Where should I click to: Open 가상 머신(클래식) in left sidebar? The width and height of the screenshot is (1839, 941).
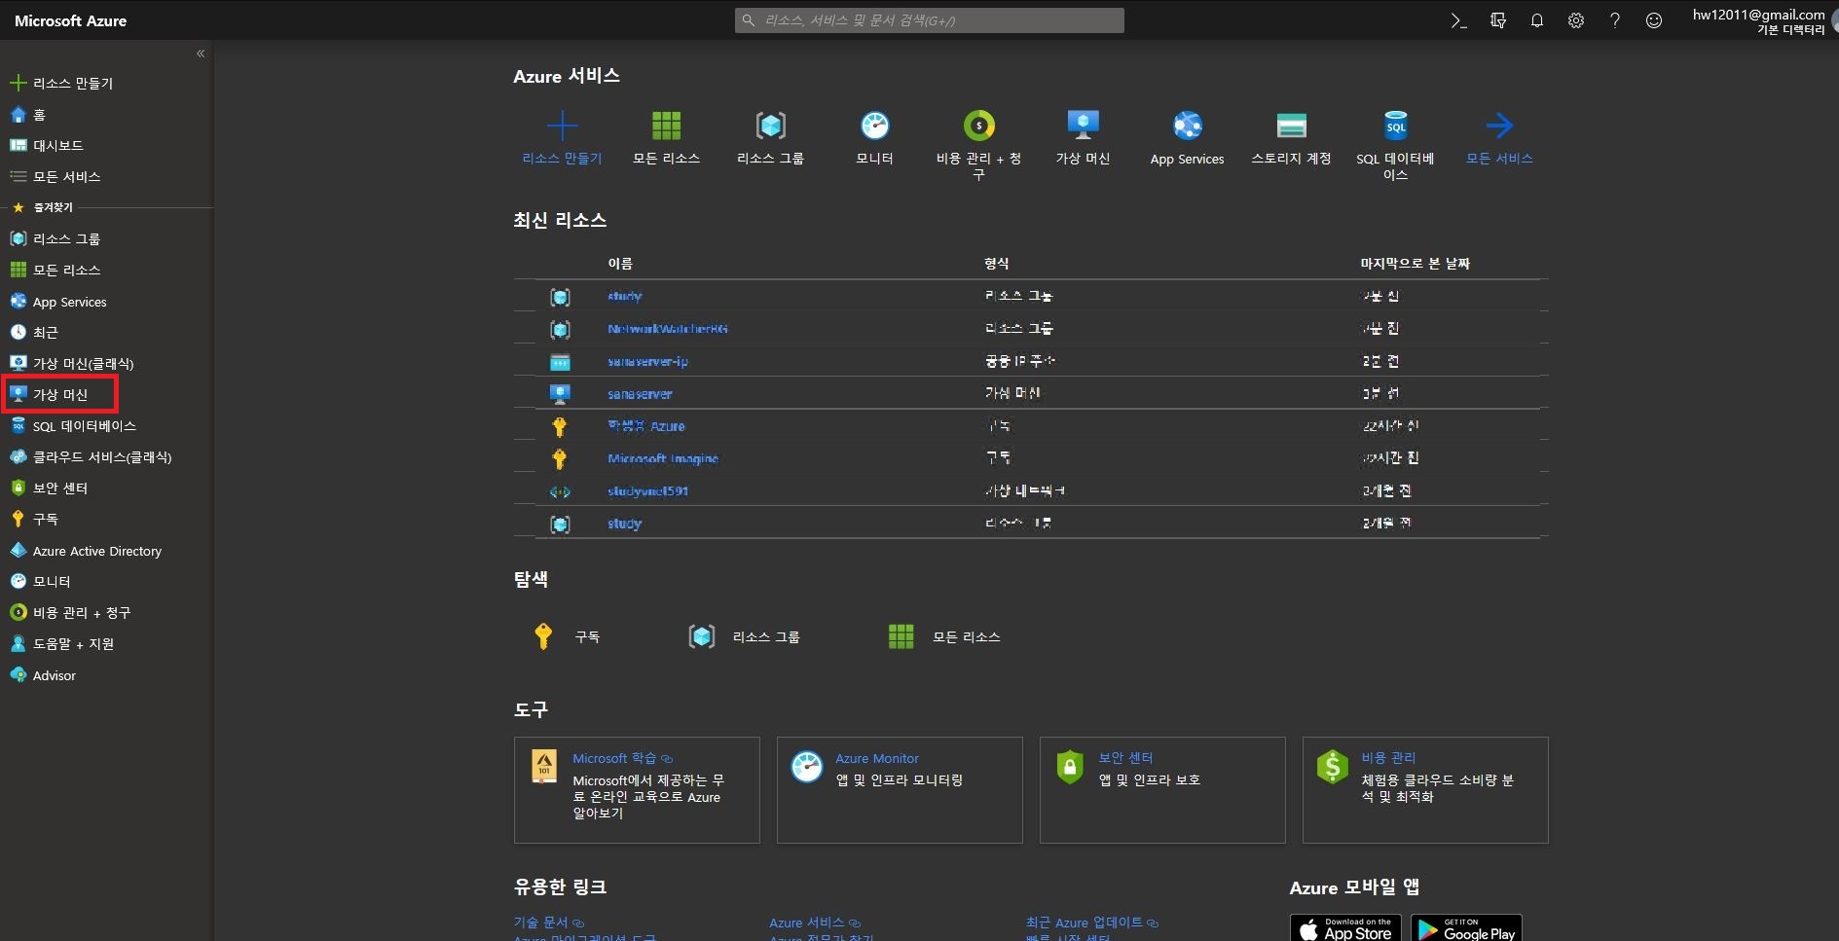[x=72, y=364]
